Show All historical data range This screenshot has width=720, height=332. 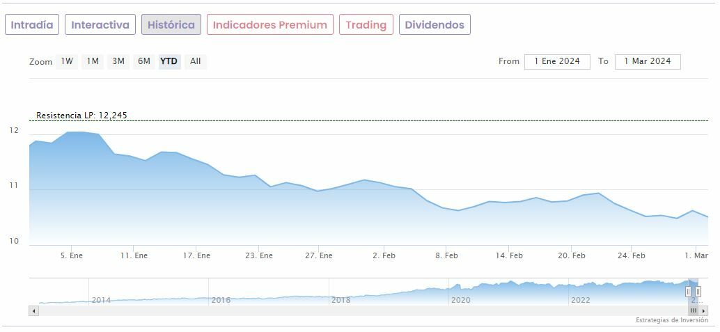tap(196, 61)
